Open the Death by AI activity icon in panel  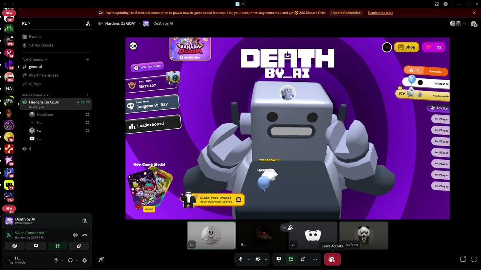pos(9,221)
